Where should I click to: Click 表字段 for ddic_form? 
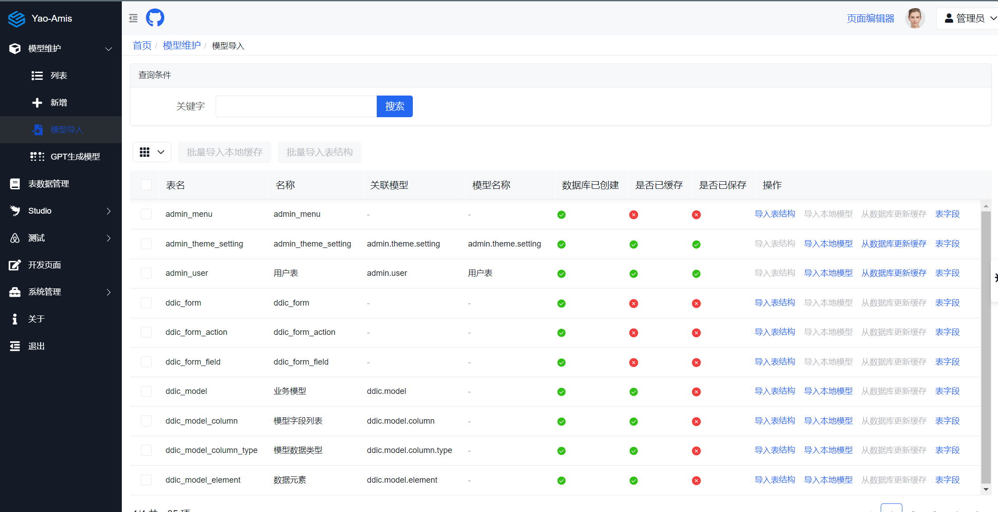(947, 303)
